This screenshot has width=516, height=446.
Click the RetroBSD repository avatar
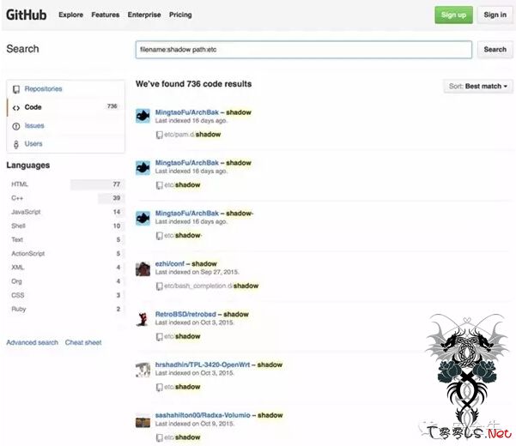point(143,318)
